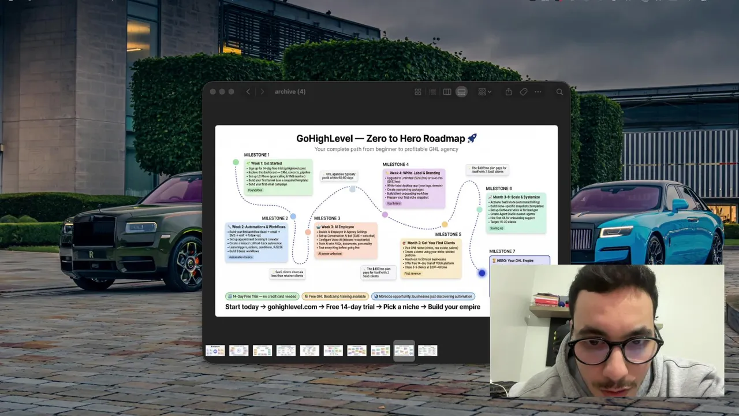Screen dimensions: 739x416
Task: Switch Finder to column view
Action: (447, 92)
